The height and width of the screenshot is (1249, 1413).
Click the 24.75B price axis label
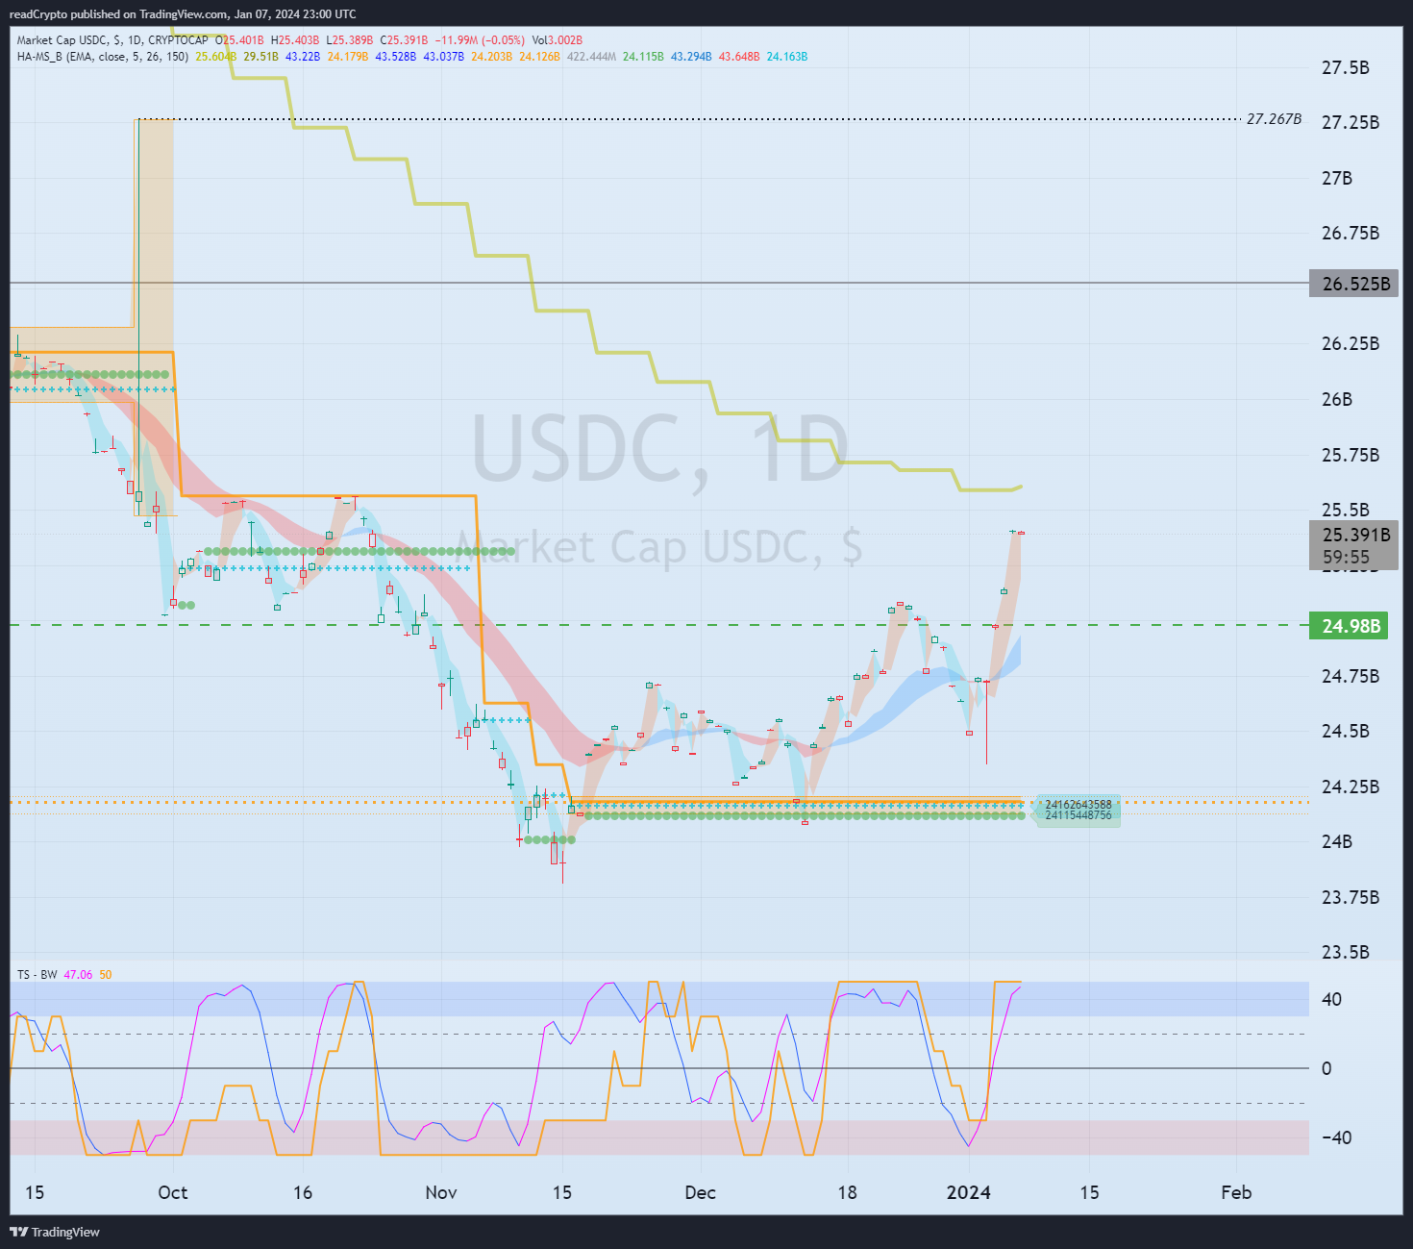pos(1351,676)
